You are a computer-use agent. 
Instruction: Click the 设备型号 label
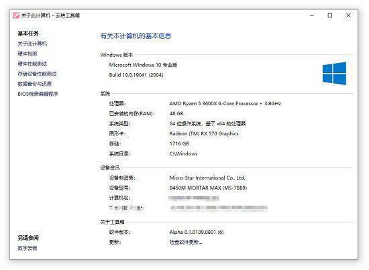(120, 188)
